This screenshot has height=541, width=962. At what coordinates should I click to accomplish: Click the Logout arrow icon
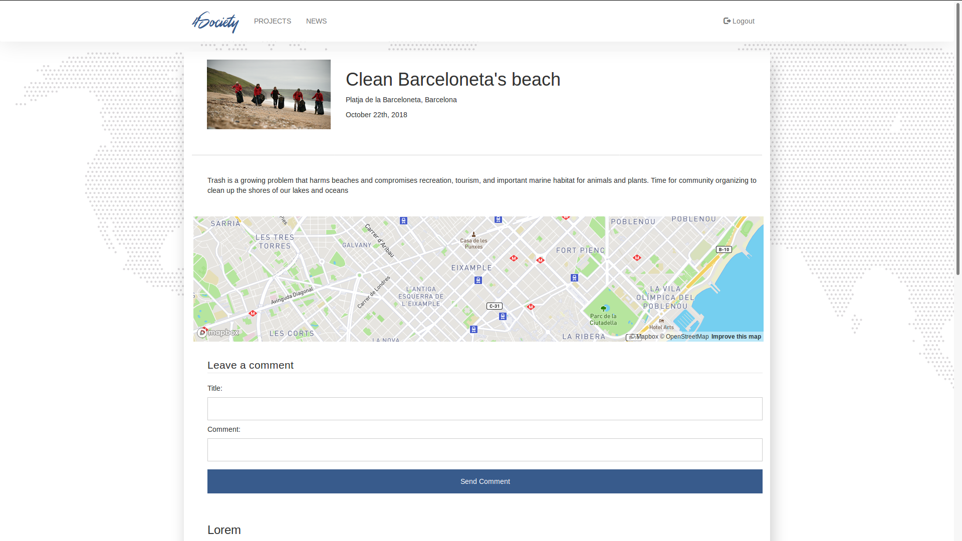pyautogui.click(x=727, y=21)
